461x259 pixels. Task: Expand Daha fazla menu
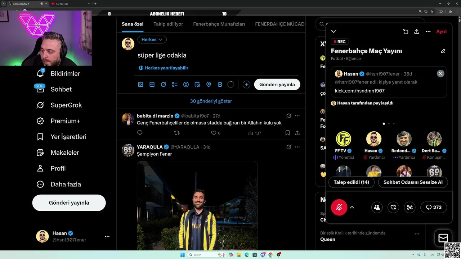59,184
